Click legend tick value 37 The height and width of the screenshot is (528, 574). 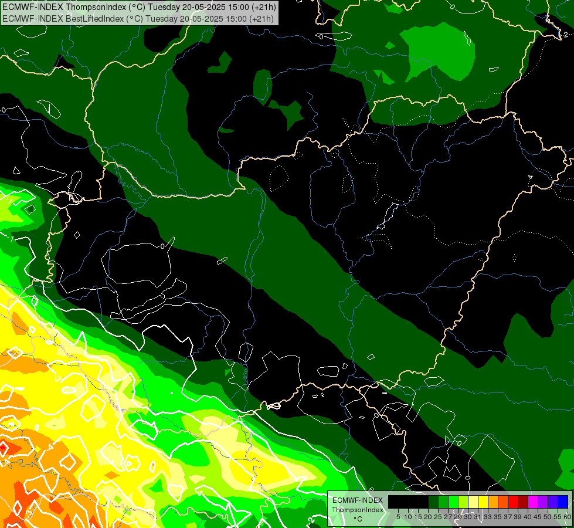pyautogui.click(x=508, y=517)
